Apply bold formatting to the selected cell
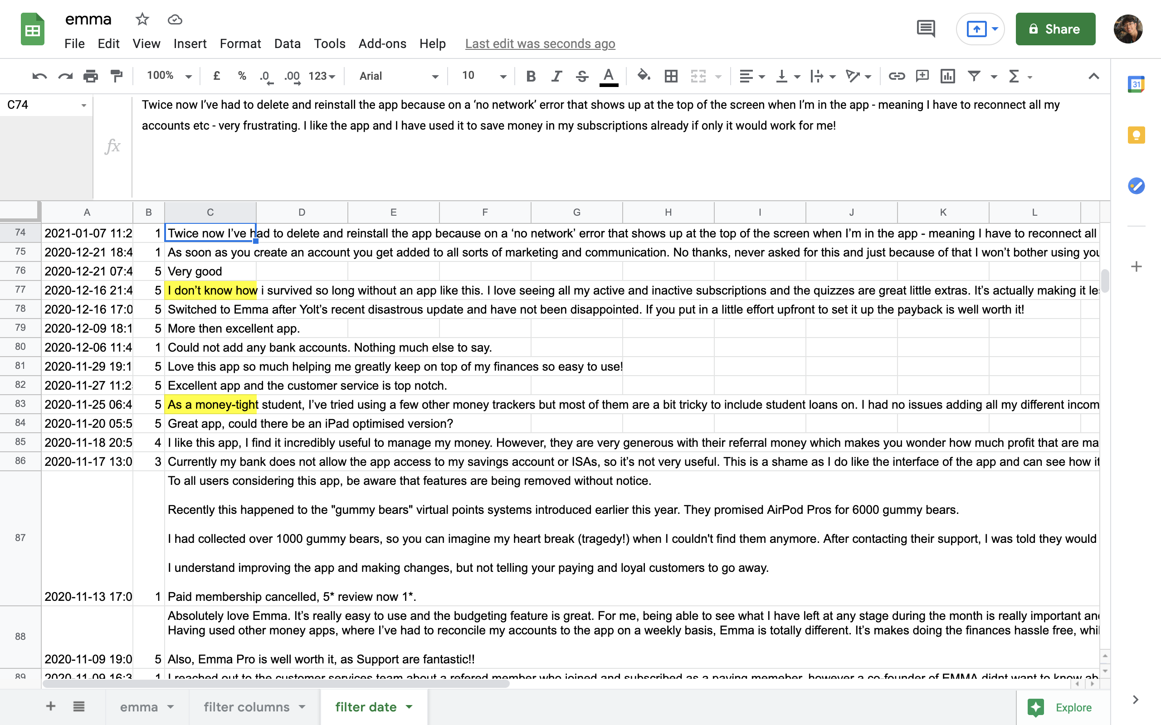 click(x=531, y=76)
